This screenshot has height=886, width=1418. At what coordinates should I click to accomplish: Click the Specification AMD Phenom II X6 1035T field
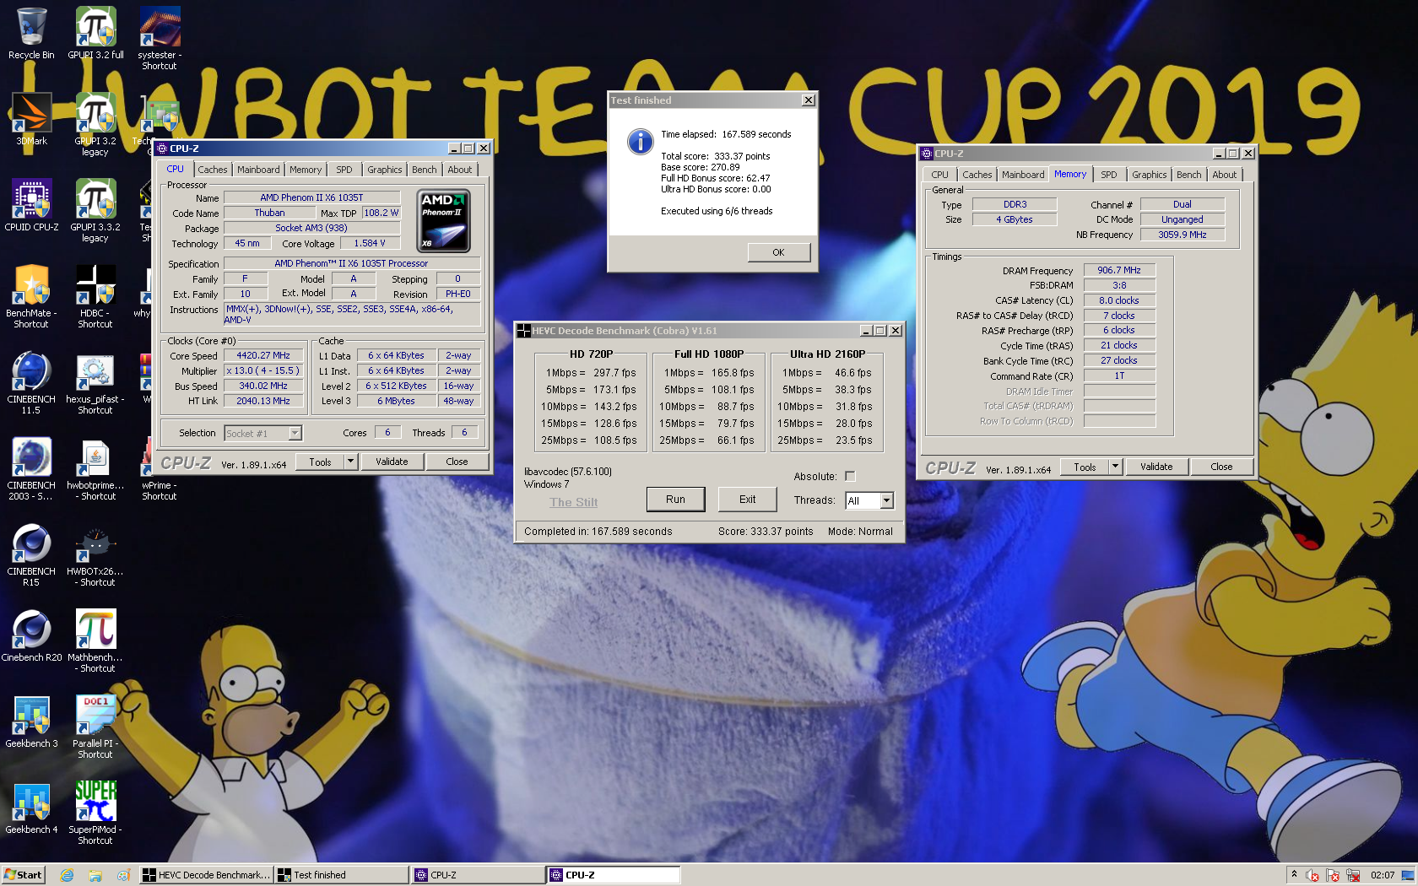(351, 263)
